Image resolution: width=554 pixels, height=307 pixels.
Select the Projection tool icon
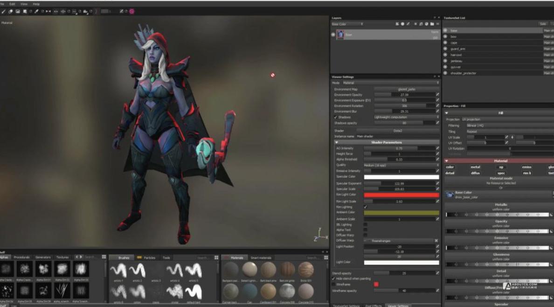coord(18,11)
